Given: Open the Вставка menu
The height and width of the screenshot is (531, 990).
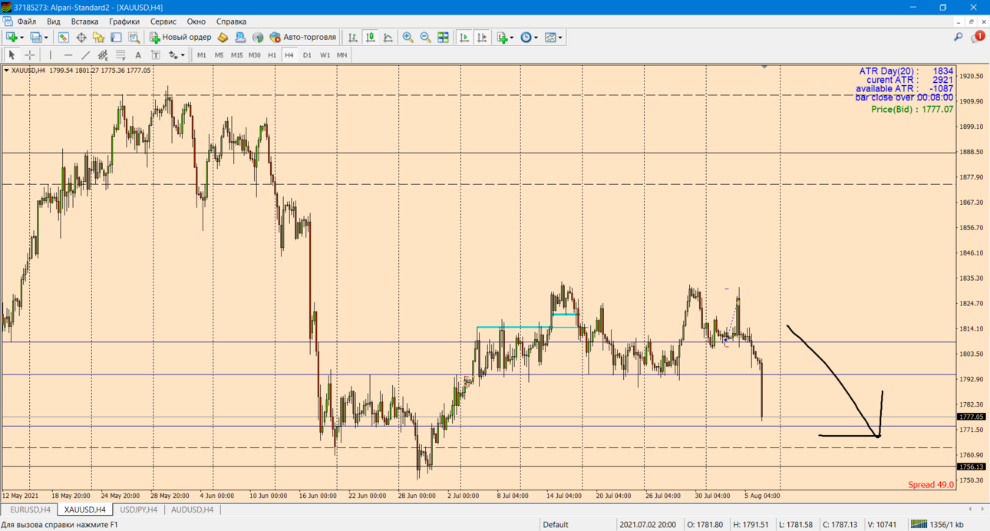Looking at the screenshot, I should 84,21.
